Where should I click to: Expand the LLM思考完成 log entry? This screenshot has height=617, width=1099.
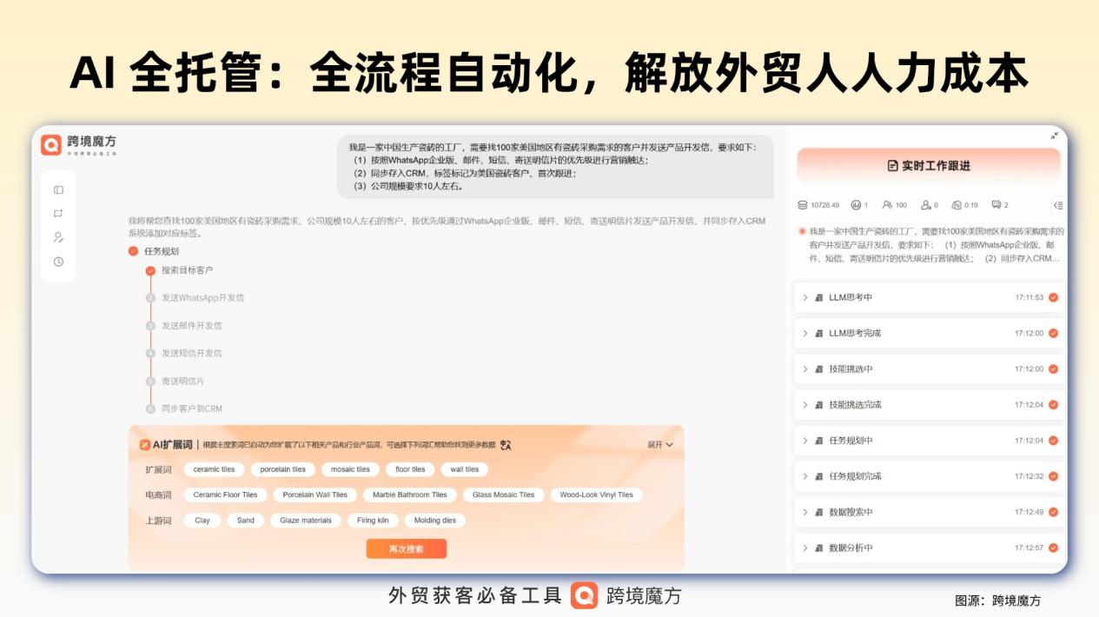tap(805, 333)
